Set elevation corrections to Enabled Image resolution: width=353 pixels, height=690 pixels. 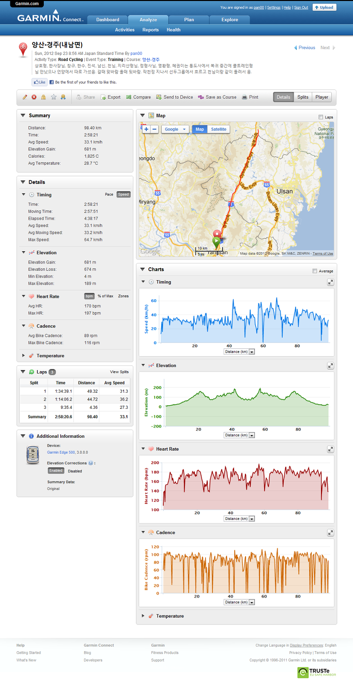tap(56, 471)
